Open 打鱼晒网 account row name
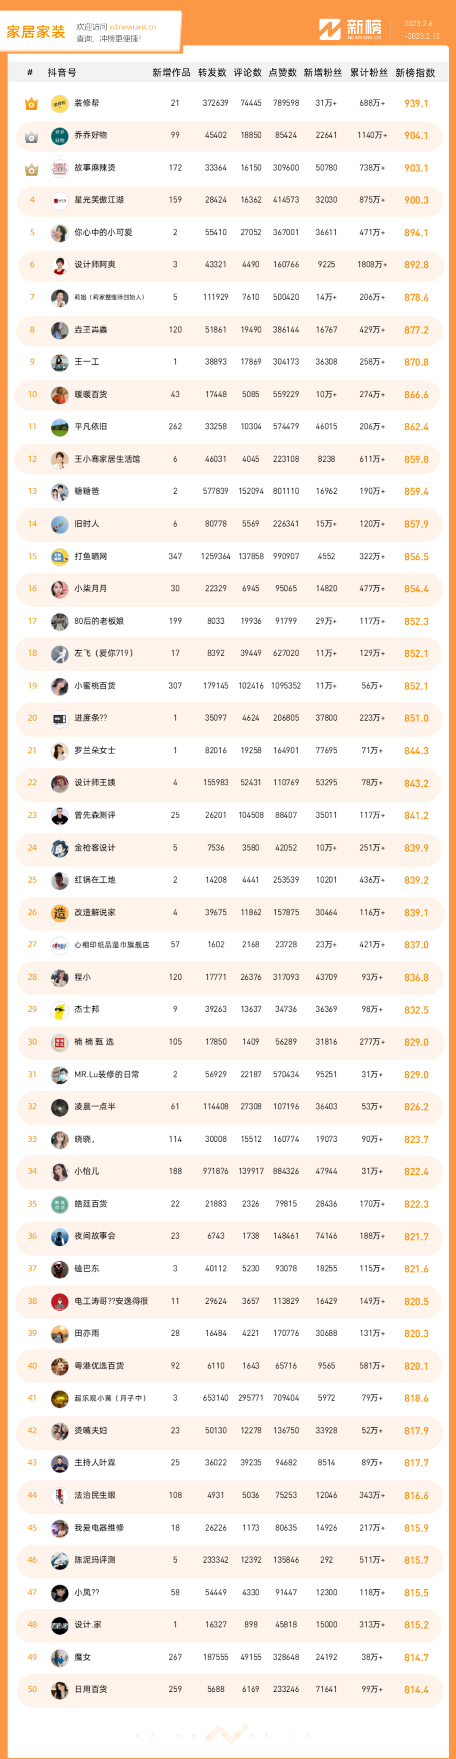Screen dimensions: 456x1759 click(x=91, y=556)
